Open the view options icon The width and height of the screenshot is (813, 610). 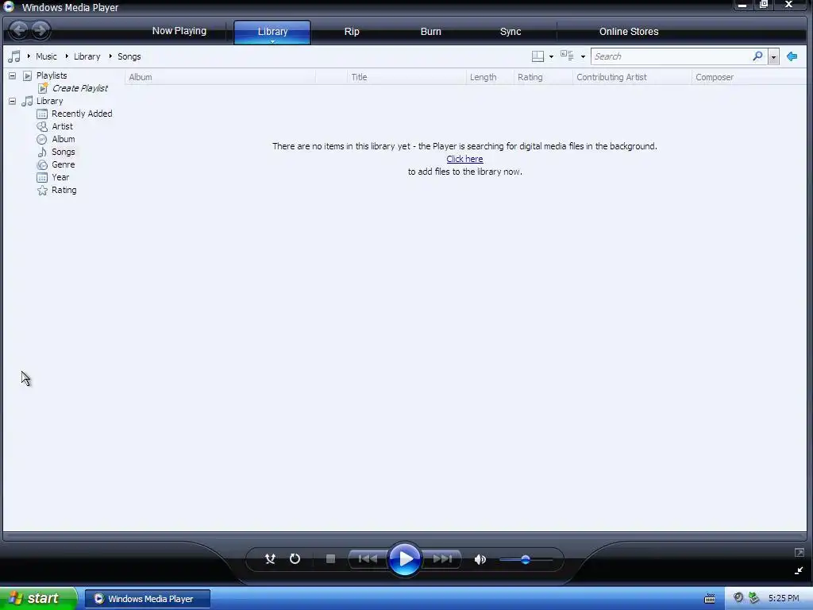[x=567, y=56]
